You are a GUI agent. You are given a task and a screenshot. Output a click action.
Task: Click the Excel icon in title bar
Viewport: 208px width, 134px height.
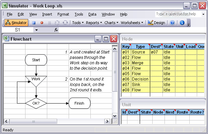pos(5,6)
